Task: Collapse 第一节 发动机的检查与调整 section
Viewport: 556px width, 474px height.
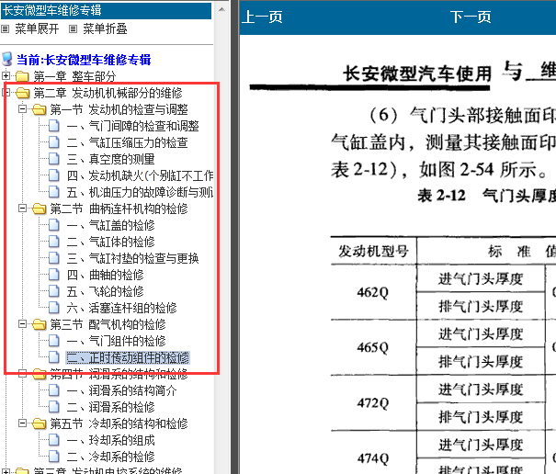Action: click(x=22, y=108)
